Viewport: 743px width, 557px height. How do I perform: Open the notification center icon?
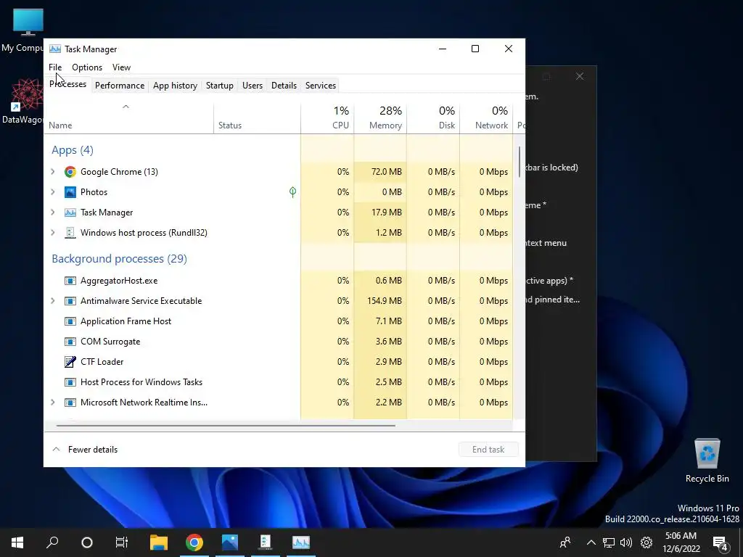click(721, 543)
